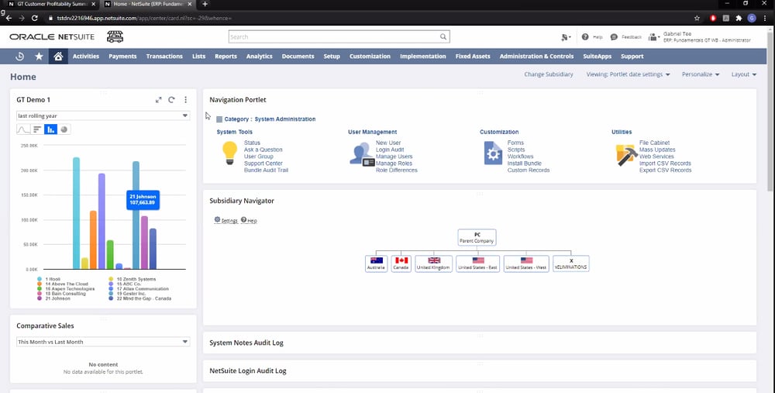This screenshot has width=775, height=393.
Task: Open Subsidiary Navigator Settings gear
Action: pyautogui.click(x=218, y=219)
